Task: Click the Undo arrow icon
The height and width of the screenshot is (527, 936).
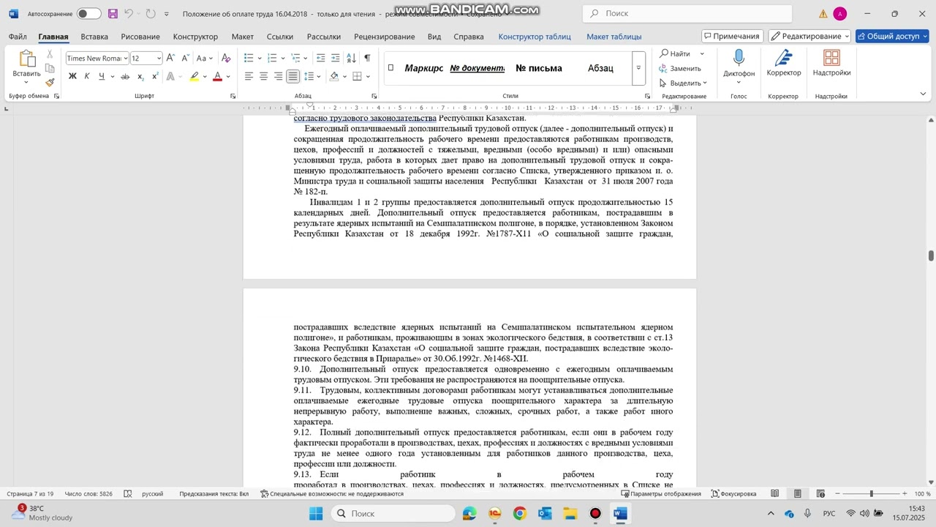Action: 129,14
